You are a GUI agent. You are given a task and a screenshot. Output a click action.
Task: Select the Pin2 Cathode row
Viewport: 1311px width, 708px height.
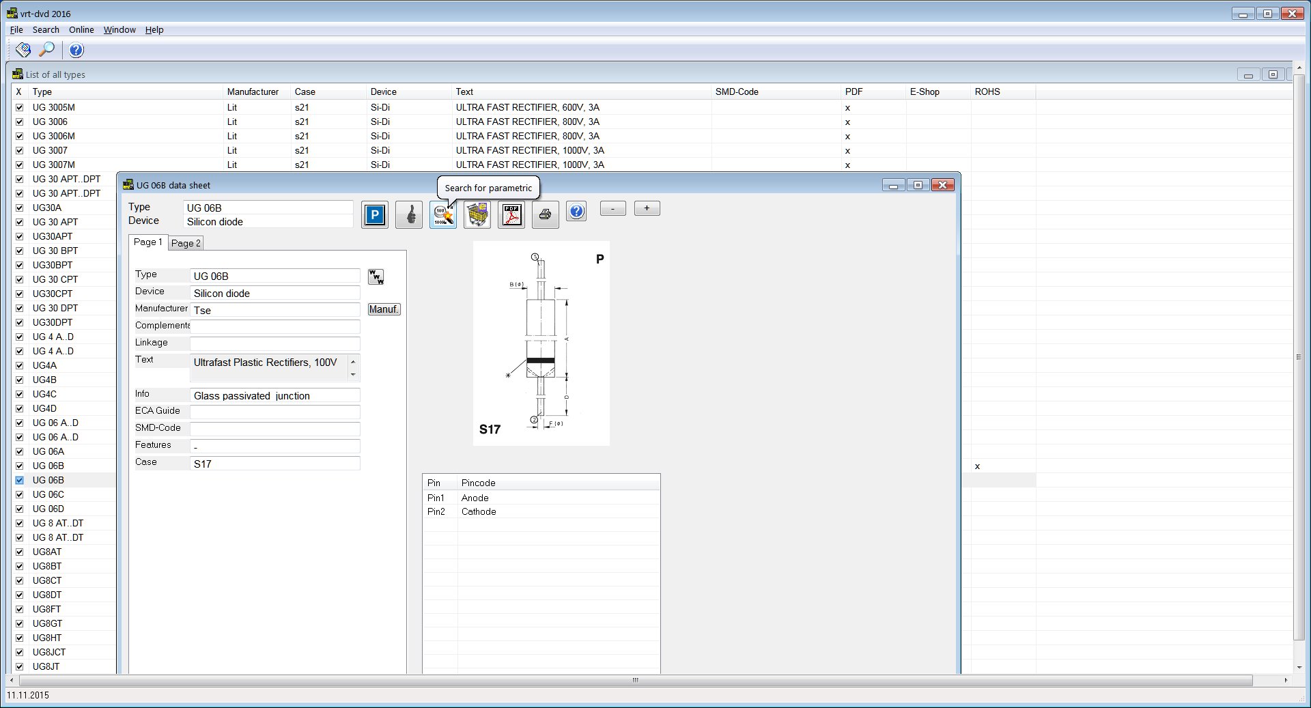coord(541,511)
